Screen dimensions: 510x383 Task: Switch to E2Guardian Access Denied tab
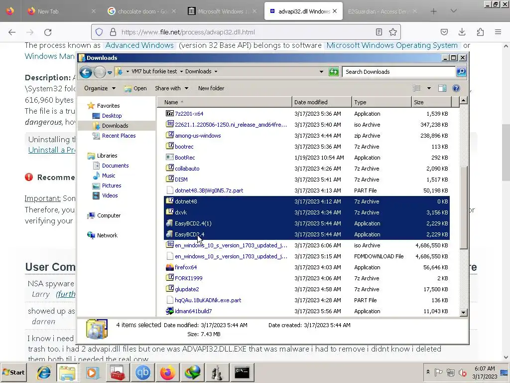(x=382, y=11)
